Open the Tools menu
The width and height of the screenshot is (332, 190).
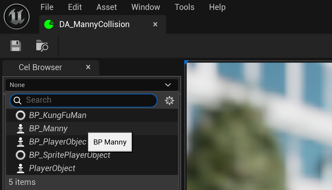[184, 7]
